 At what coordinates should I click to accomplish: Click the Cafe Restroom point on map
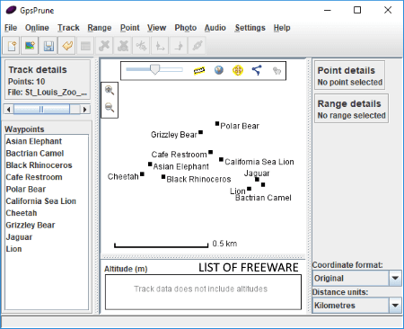(211, 152)
